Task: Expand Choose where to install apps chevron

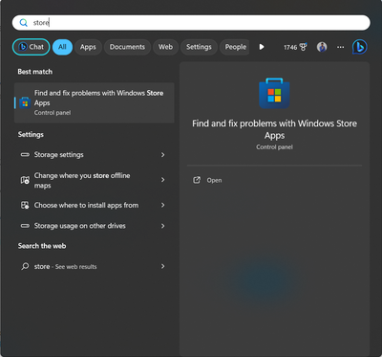Action: coord(162,205)
